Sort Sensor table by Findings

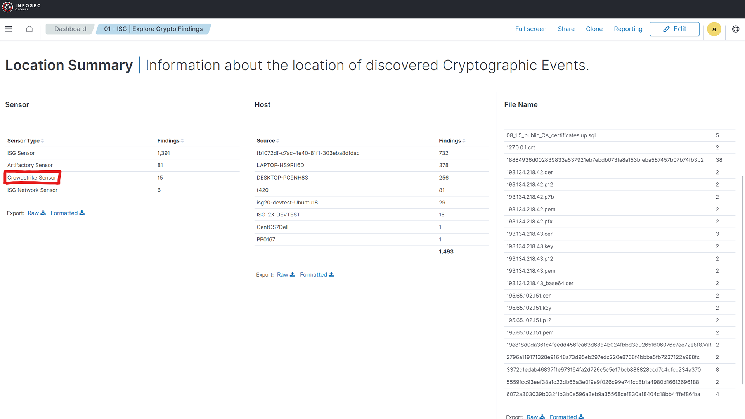tap(170, 141)
